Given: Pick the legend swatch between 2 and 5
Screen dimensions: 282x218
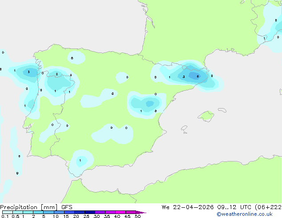Looking at the screenshot, I should pos(38,212).
